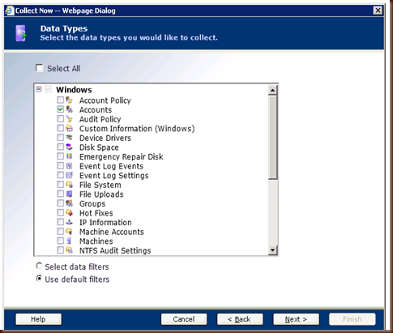The height and width of the screenshot is (333, 393).
Task: Click the scroll up arrow of list
Action: (272, 90)
